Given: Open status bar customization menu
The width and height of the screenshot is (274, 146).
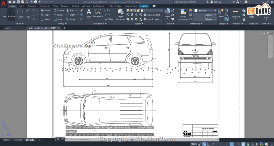Looking at the screenshot, I should tap(271, 144).
